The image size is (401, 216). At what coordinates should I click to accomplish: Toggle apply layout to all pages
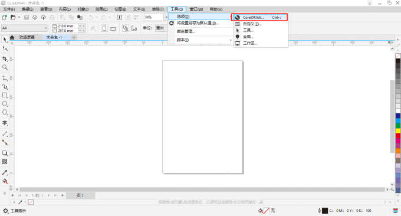(x=125, y=28)
